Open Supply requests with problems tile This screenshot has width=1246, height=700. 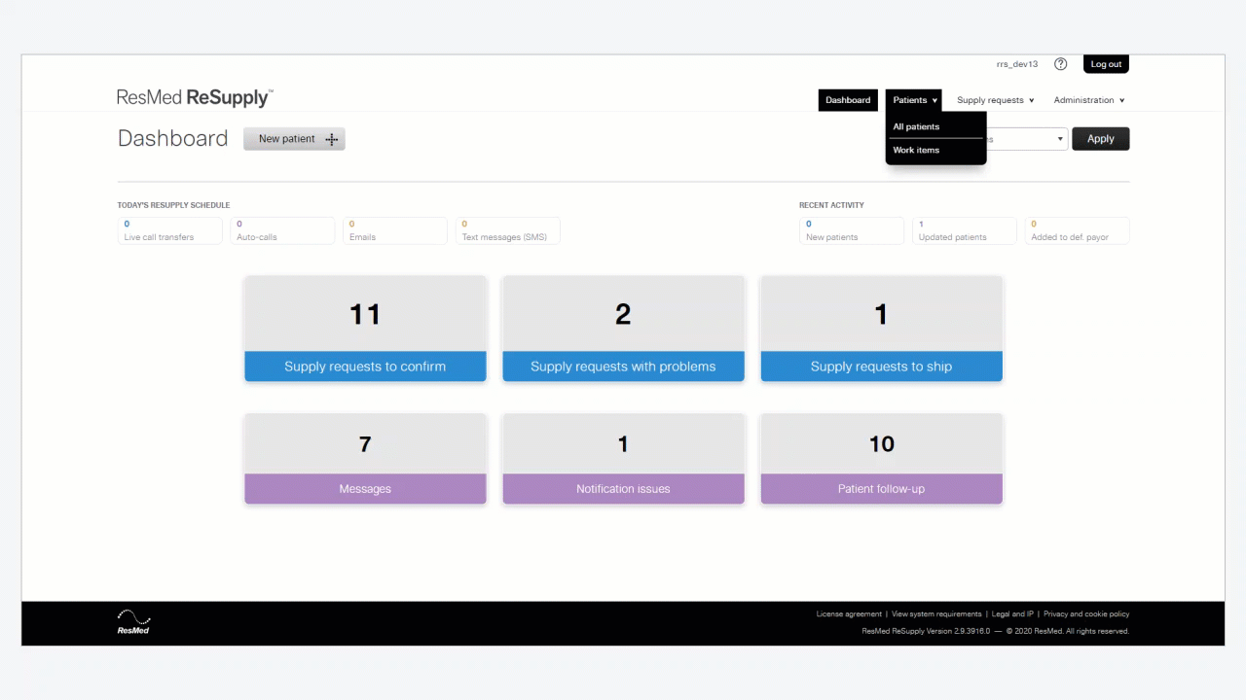[x=623, y=329]
